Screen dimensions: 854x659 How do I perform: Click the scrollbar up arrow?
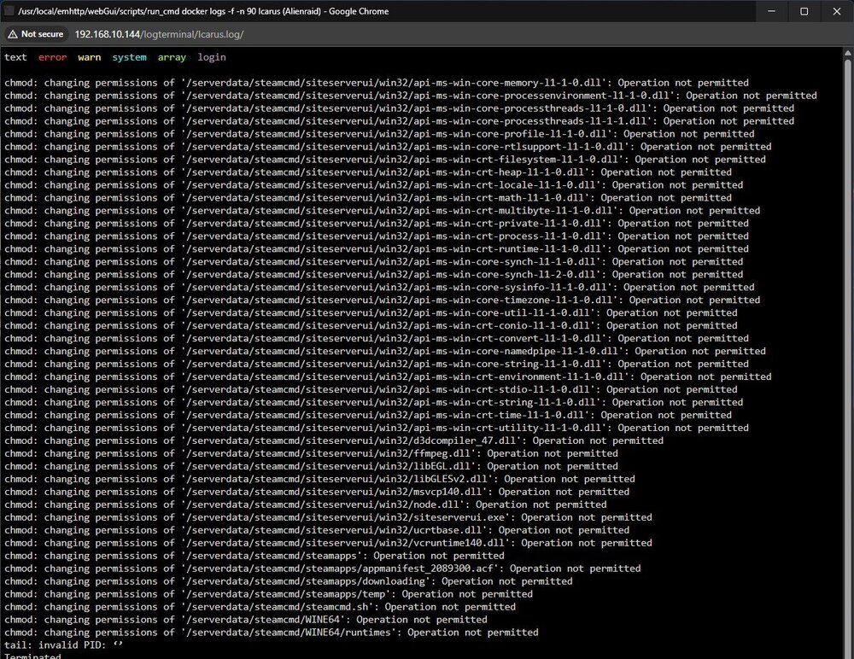pos(847,53)
